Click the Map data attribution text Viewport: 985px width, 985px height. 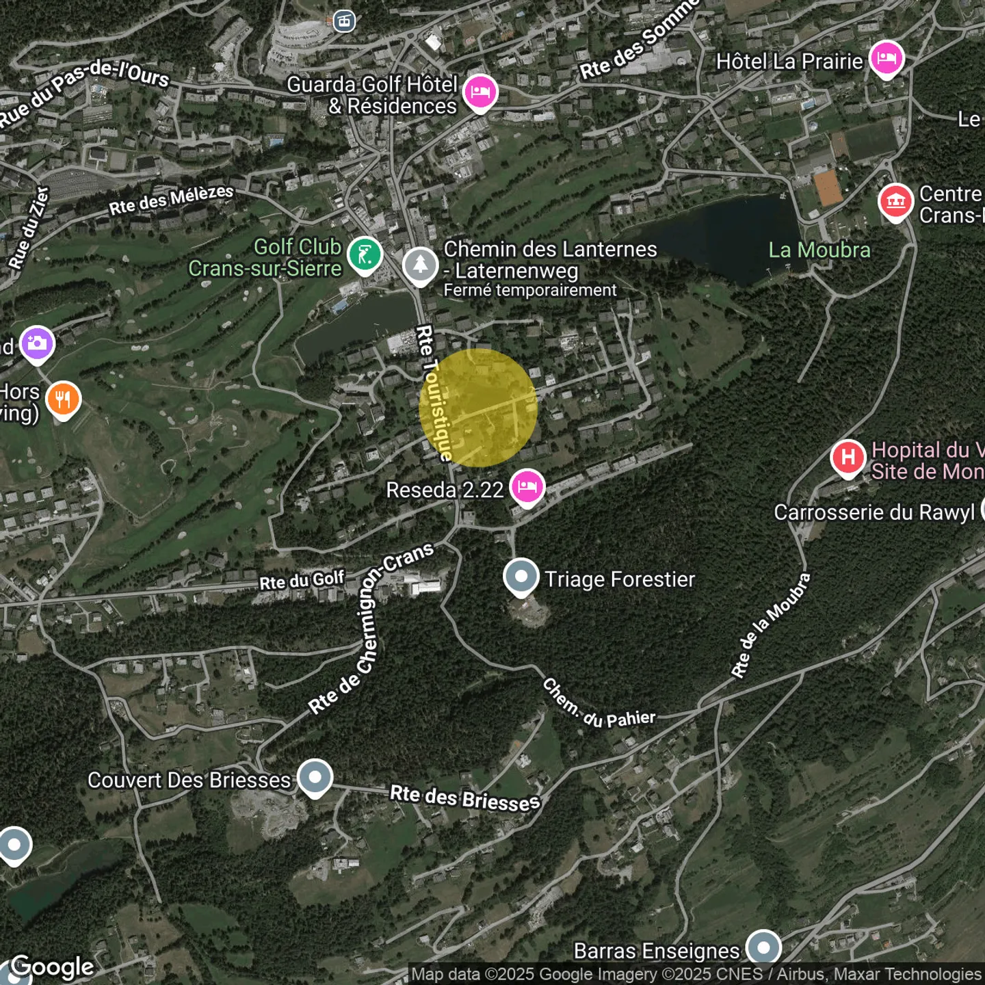(x=696, y=974)
